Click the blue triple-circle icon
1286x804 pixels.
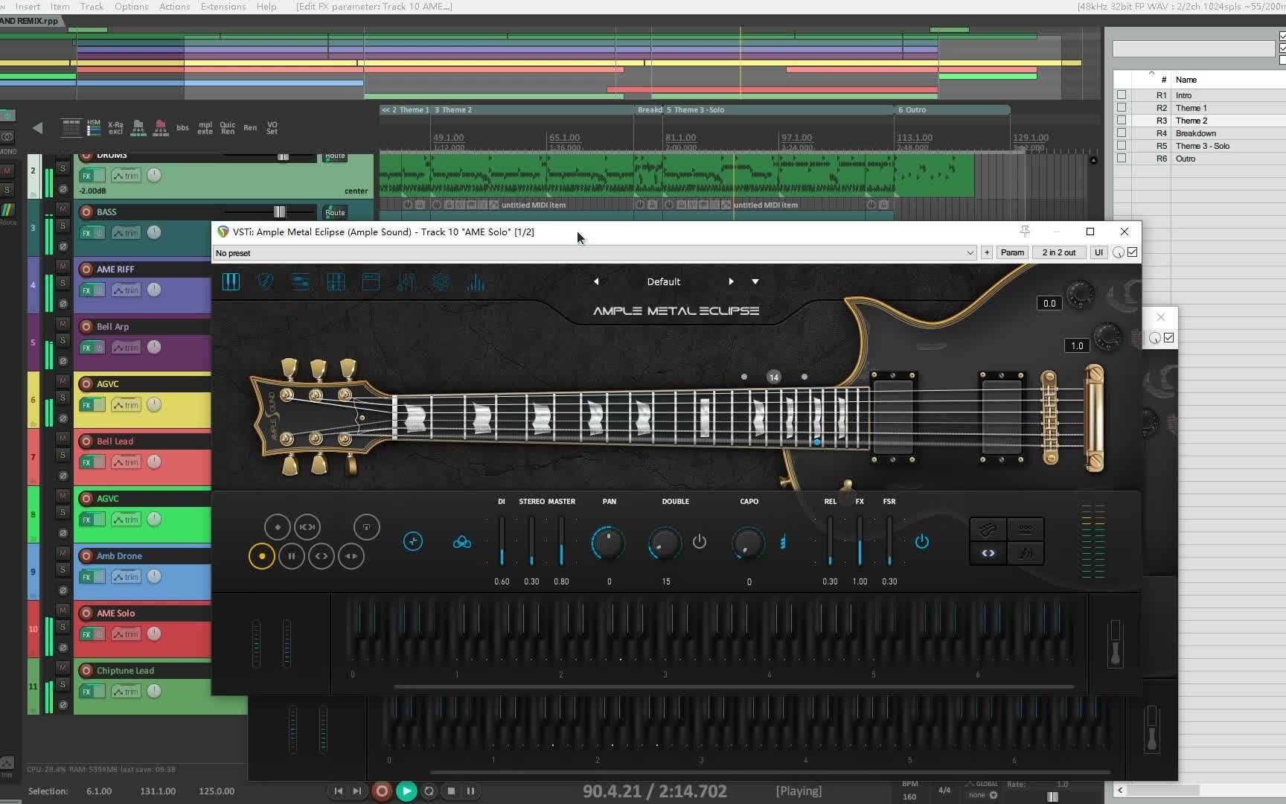click(x=462, y=542)
